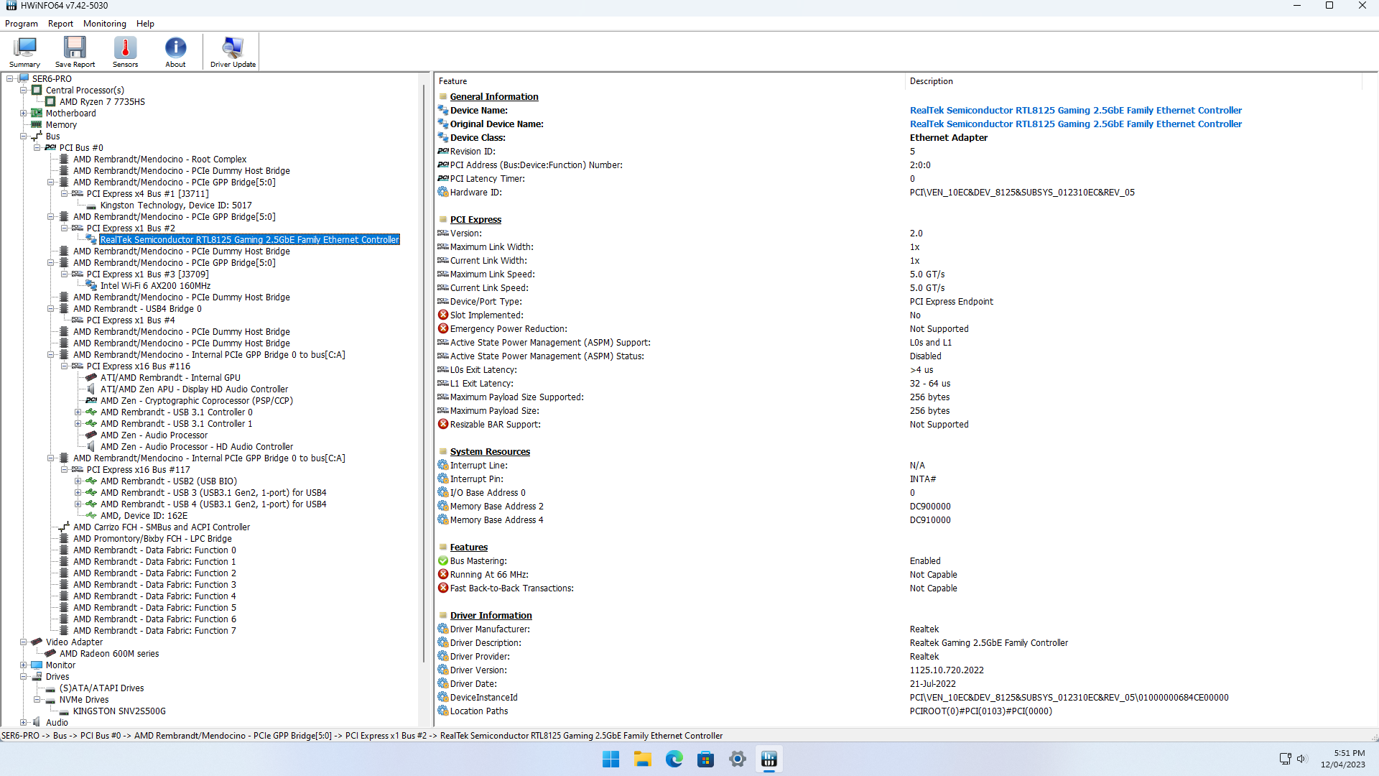Select the KINGSTON SNV2S500G drive
The height and width of the screenshot is (776, 1379).
[x=119, y=711]
